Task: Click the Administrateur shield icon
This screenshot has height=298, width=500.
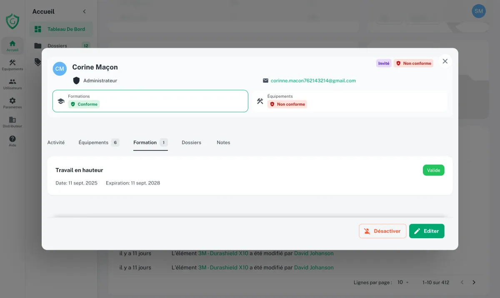Action: tap(76, 81)
